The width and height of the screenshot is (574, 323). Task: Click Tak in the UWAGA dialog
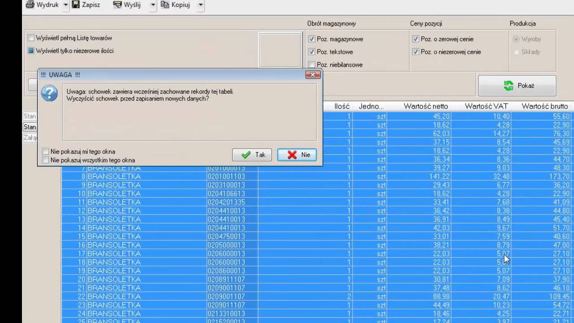pos(252,155)
